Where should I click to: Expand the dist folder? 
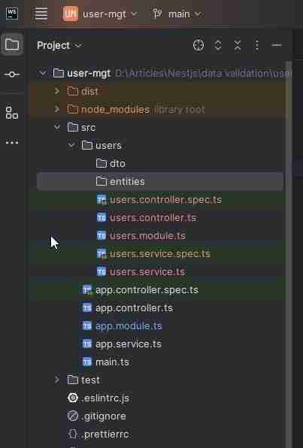pos(57,92)
